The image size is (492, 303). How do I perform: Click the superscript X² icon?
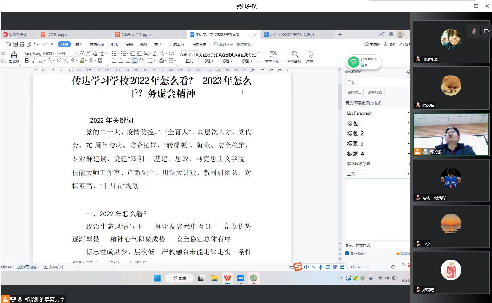[59, 61]
